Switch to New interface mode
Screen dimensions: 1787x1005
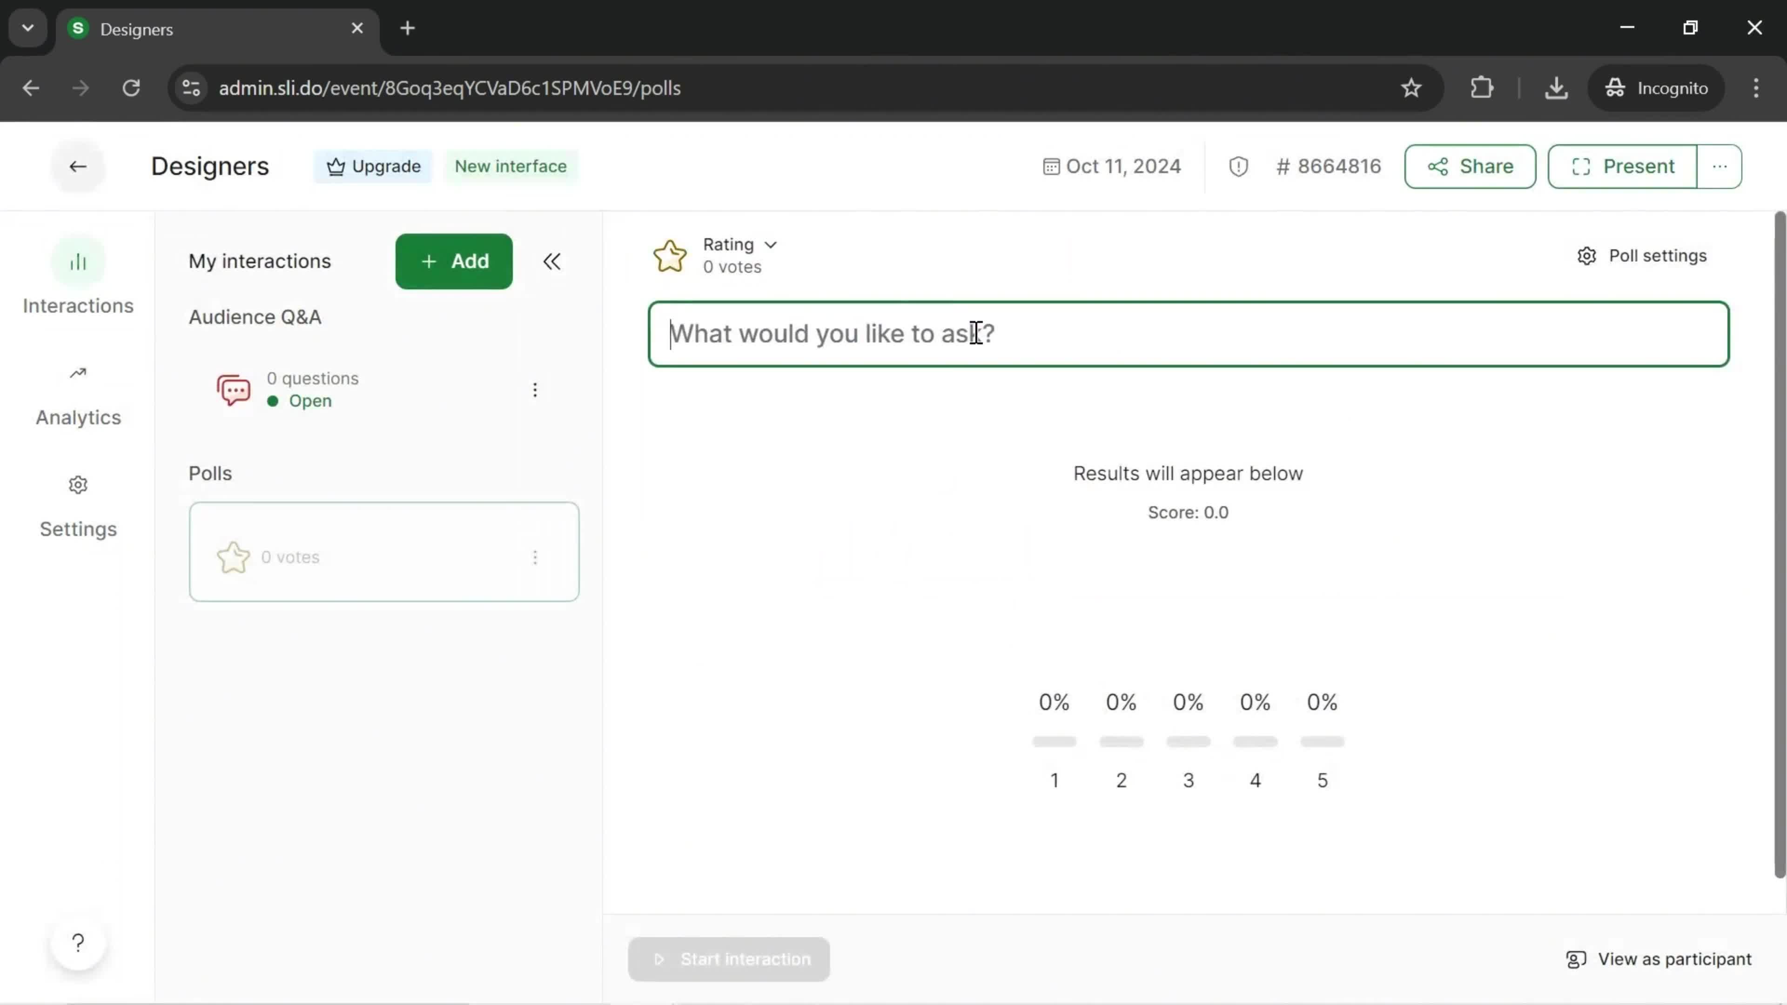coord(511,166)
